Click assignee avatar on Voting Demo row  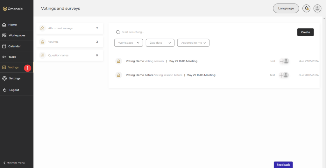tap(286, 61)
